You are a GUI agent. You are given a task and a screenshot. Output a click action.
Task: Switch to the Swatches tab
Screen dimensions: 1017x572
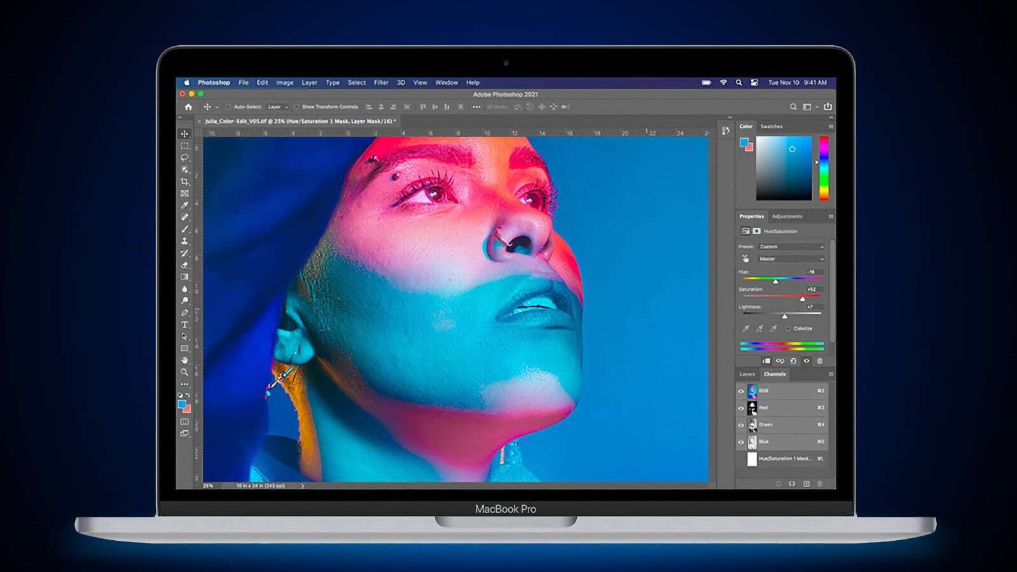(x=771, y=127)
